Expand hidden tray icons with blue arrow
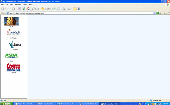The width and height of the screenshot is (170, 105). [146, 104]
